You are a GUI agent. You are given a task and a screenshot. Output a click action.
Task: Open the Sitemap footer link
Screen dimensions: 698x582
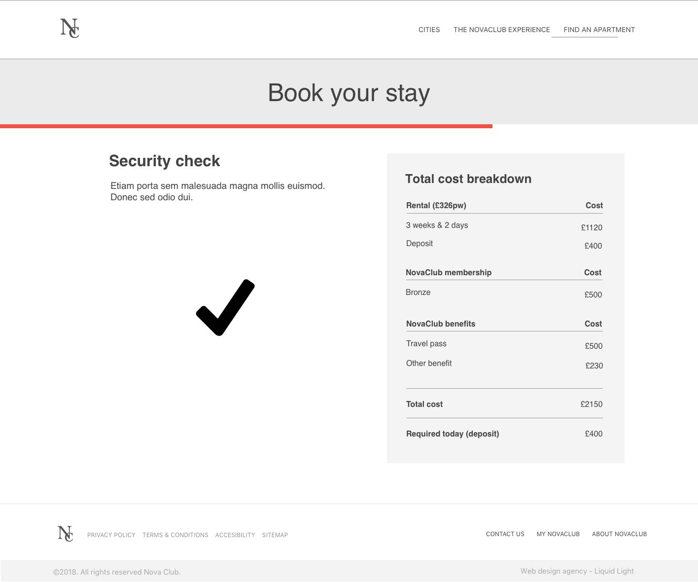(275, 535)
